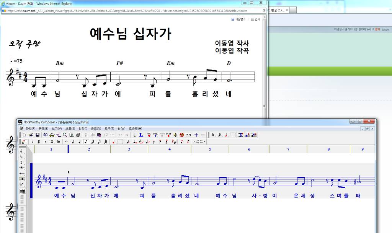Open the dynamics dropdown in side toolbar

click(22, 184)
